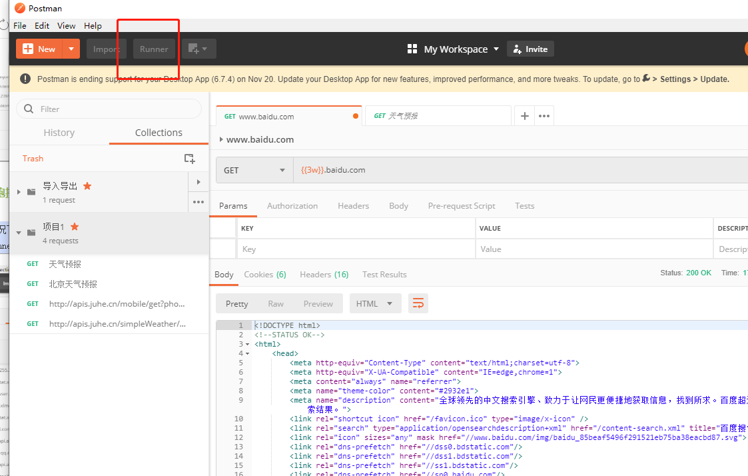Select the Preview response view
The width and height of the screenshot is (748, 476).
tap(318, 303)
